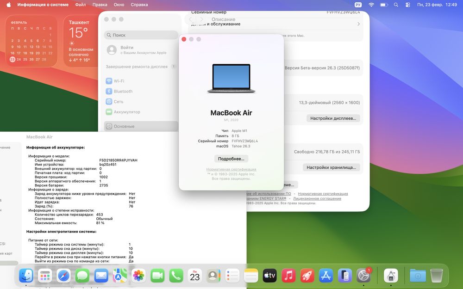The height and width of the screenshot is (289, 463).
Task: Open the Contacts app in Dock
Action: pos(213,276)
